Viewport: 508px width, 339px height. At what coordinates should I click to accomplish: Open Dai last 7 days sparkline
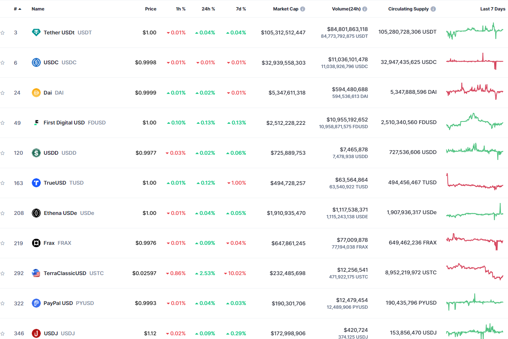pyautogui.click(x=475, y=92)
